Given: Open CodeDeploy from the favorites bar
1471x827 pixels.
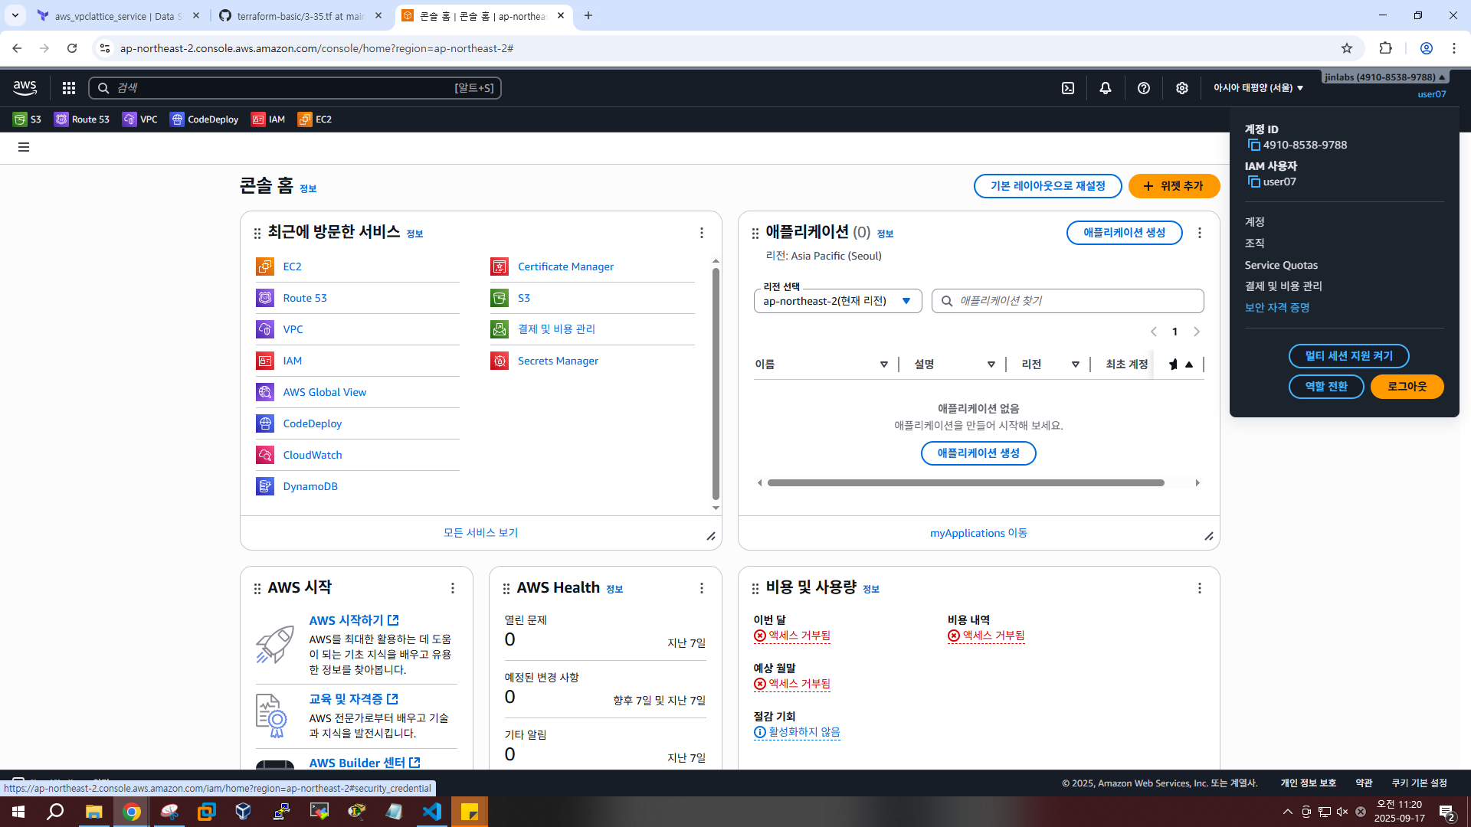Looking at the screenshot, I should 205,119.
